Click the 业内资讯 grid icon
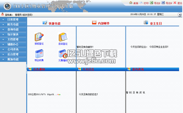 click(129, 69)
